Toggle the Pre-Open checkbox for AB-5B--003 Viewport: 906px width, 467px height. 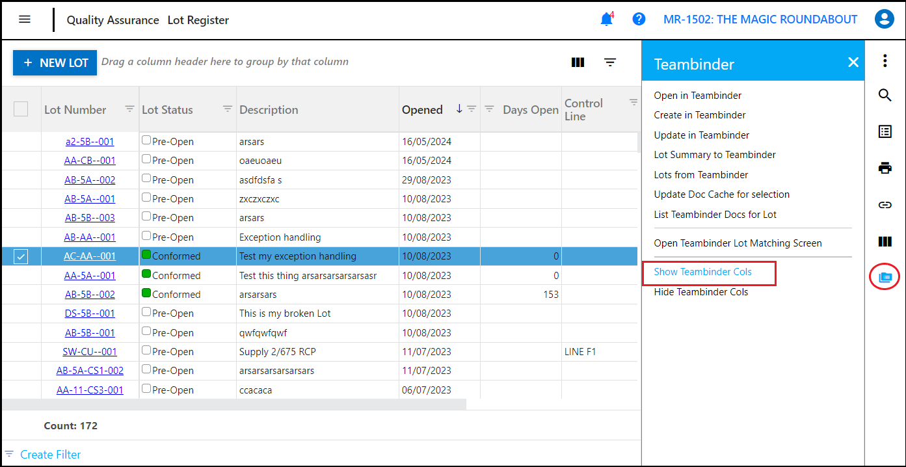pos(146,216)
